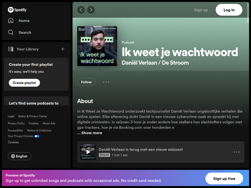This screenshot has height=188, width=251.
Task: Open the Notice at Collection link
Action: 39,130
